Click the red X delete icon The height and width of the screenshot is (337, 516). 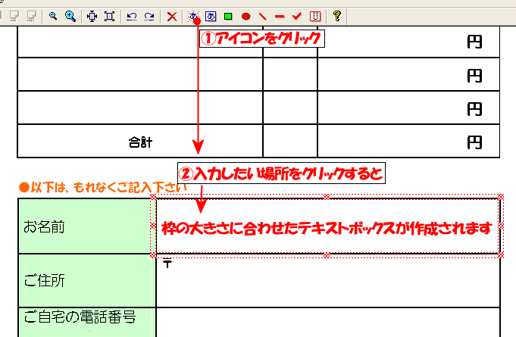(x=172, y=15)
